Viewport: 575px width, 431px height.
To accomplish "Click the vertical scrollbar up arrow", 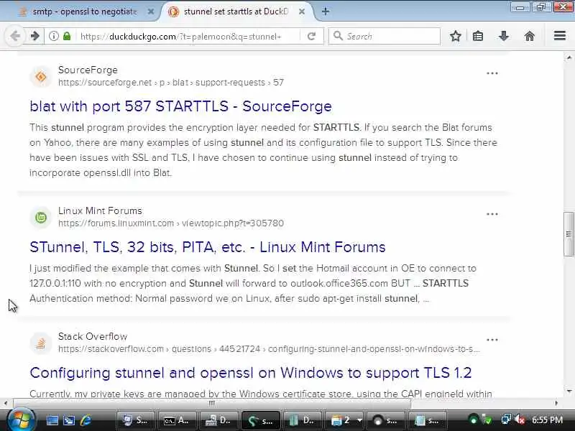I will (x=569, y=57).
